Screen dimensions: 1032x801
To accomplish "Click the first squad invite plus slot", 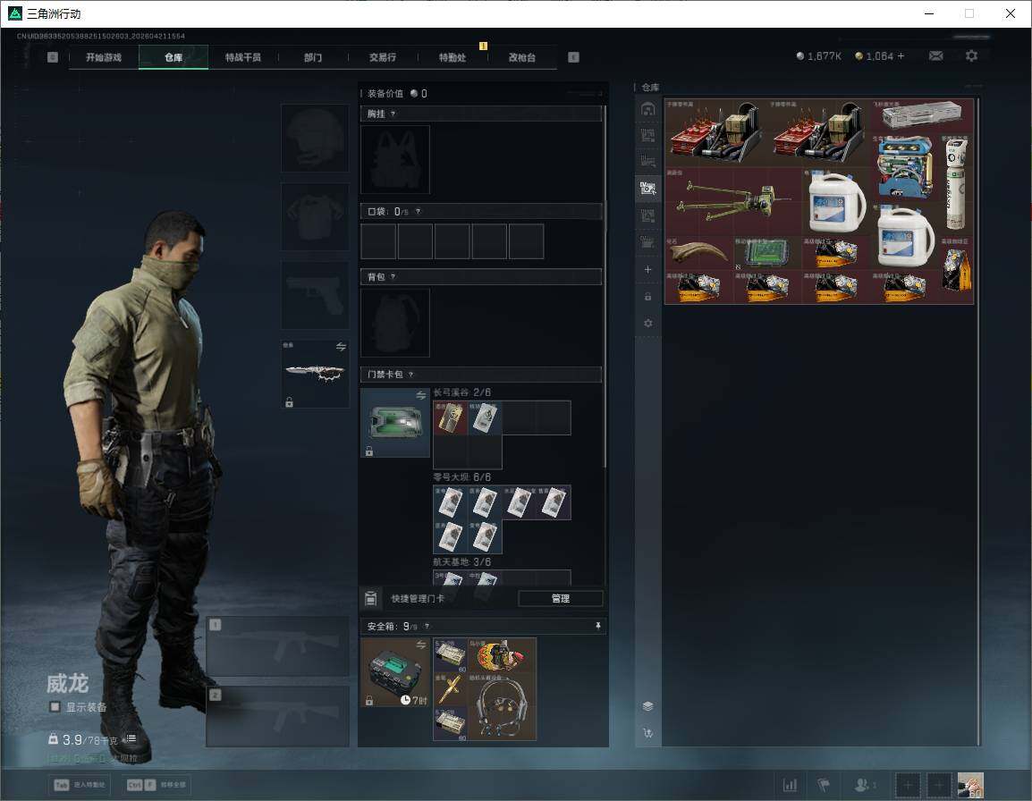I will (907, 785).
